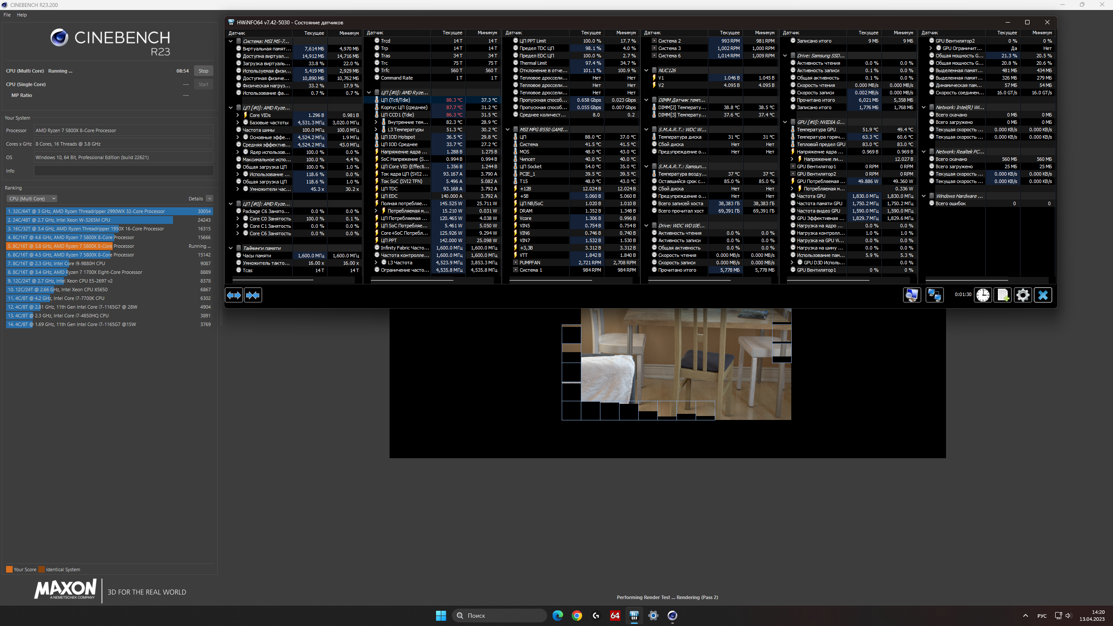Click the blue X to close sensors

click(1043, 295)
